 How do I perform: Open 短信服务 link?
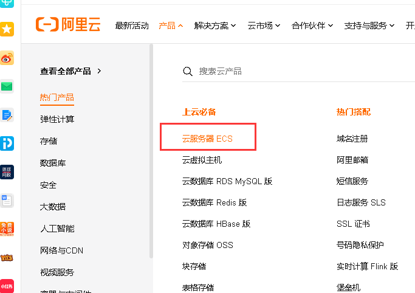pos(352,181)
